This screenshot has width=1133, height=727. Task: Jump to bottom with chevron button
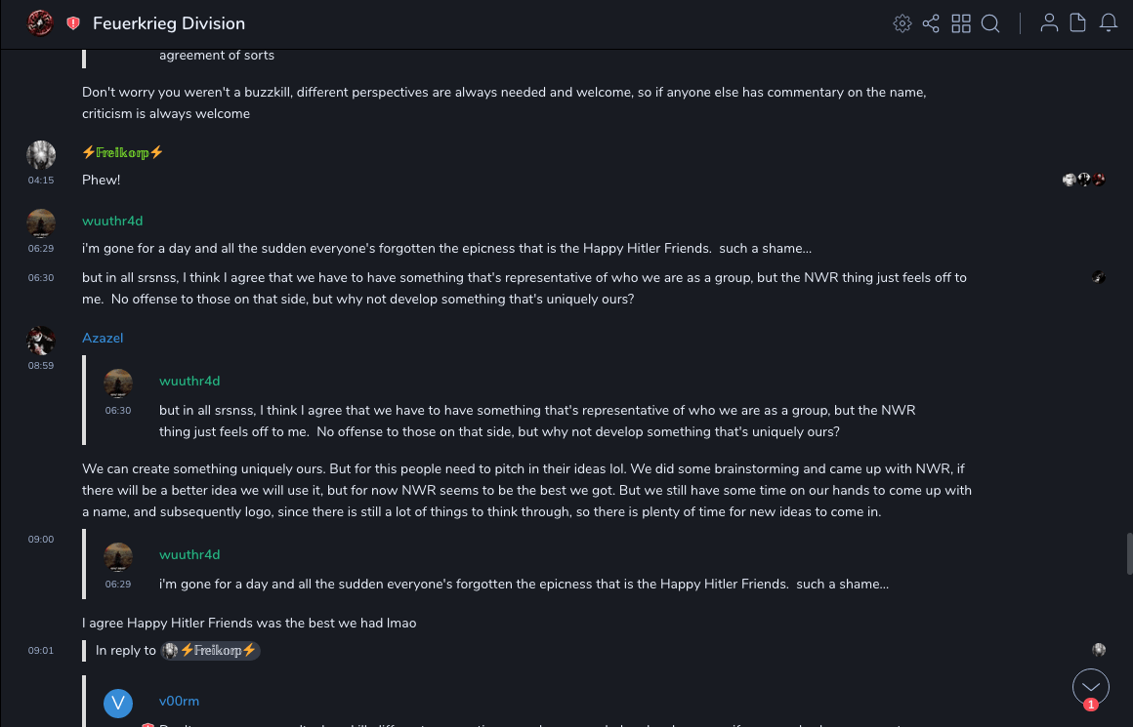click(x=1091, y=686)
